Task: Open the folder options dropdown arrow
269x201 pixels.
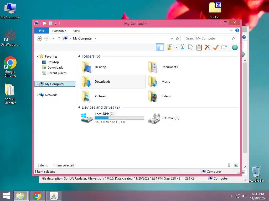Action: pyautogui.click(x=176, y=47)
